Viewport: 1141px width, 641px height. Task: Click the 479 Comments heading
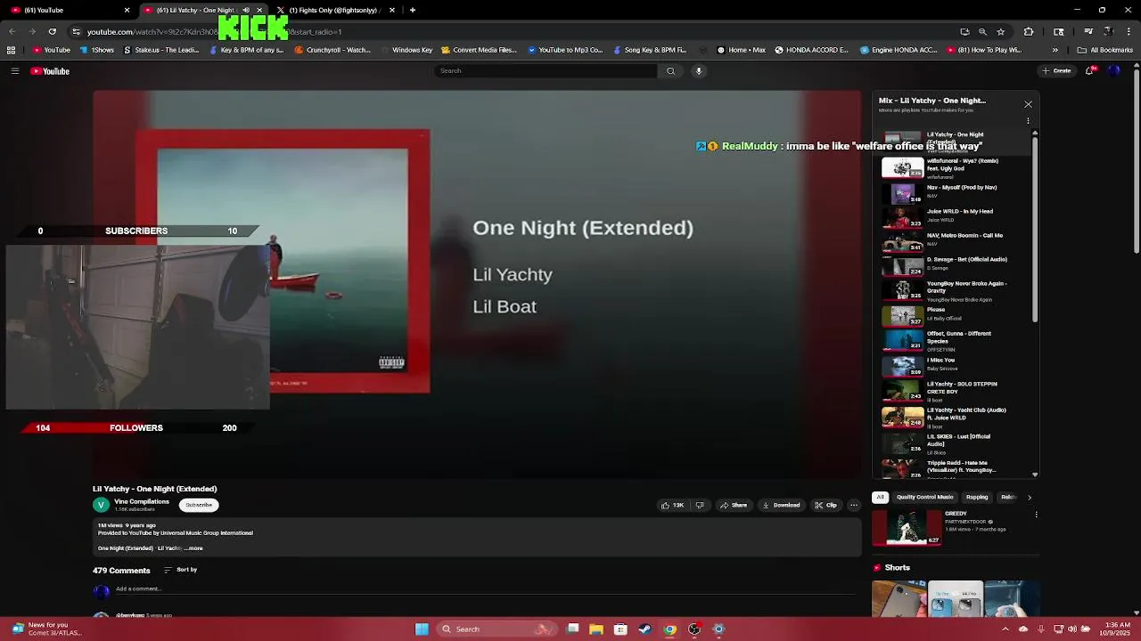click(x=121, y=571)
